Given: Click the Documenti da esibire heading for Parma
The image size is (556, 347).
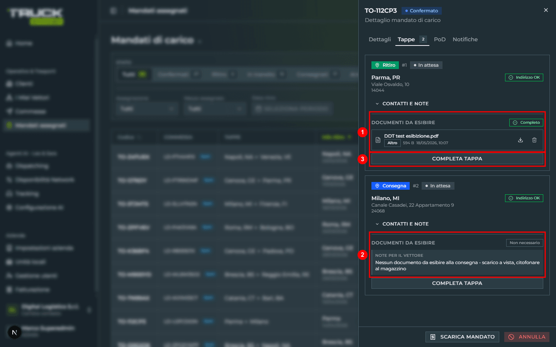Looking at the screenshot, I should [x=403, y=123].
